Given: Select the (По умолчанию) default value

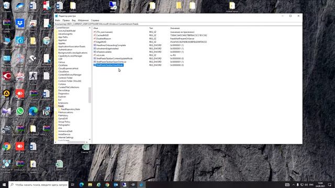Looking at the screenshot, I should 105,32.
